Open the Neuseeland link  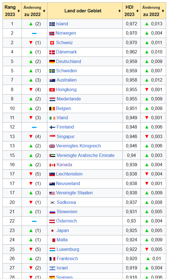[68, 184]
